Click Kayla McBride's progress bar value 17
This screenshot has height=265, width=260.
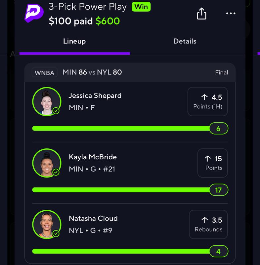coord(219,190)
